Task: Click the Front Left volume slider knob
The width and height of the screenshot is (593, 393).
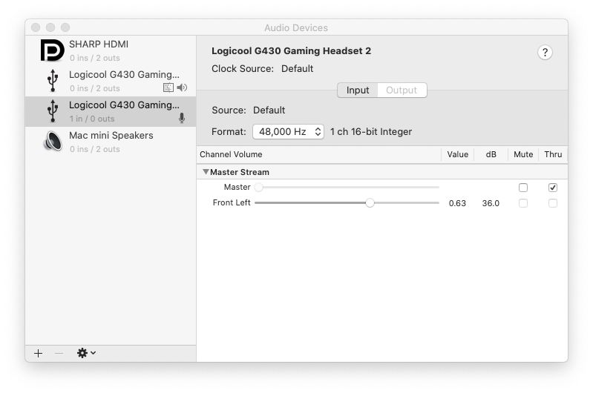Action: (x=370, y=203)
